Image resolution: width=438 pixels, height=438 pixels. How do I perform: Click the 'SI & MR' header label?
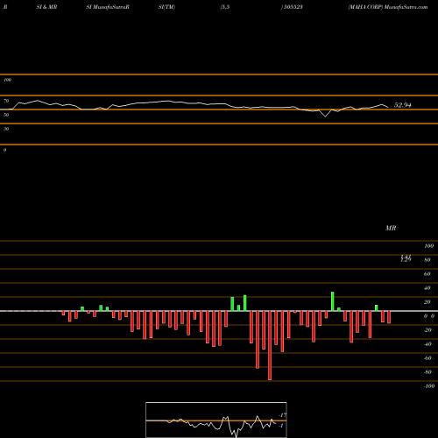coord(46,7)
